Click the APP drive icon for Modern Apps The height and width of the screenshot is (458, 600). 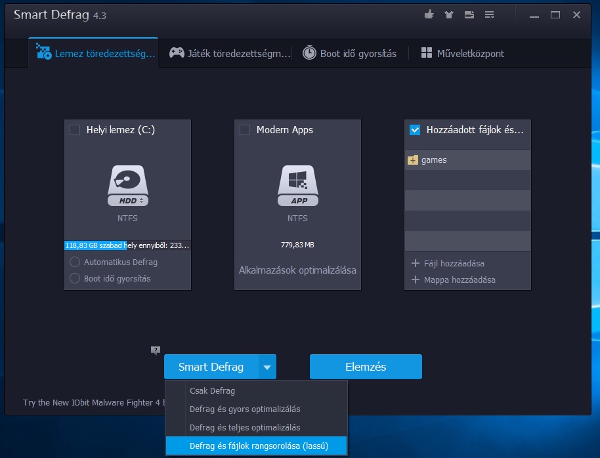298,186
